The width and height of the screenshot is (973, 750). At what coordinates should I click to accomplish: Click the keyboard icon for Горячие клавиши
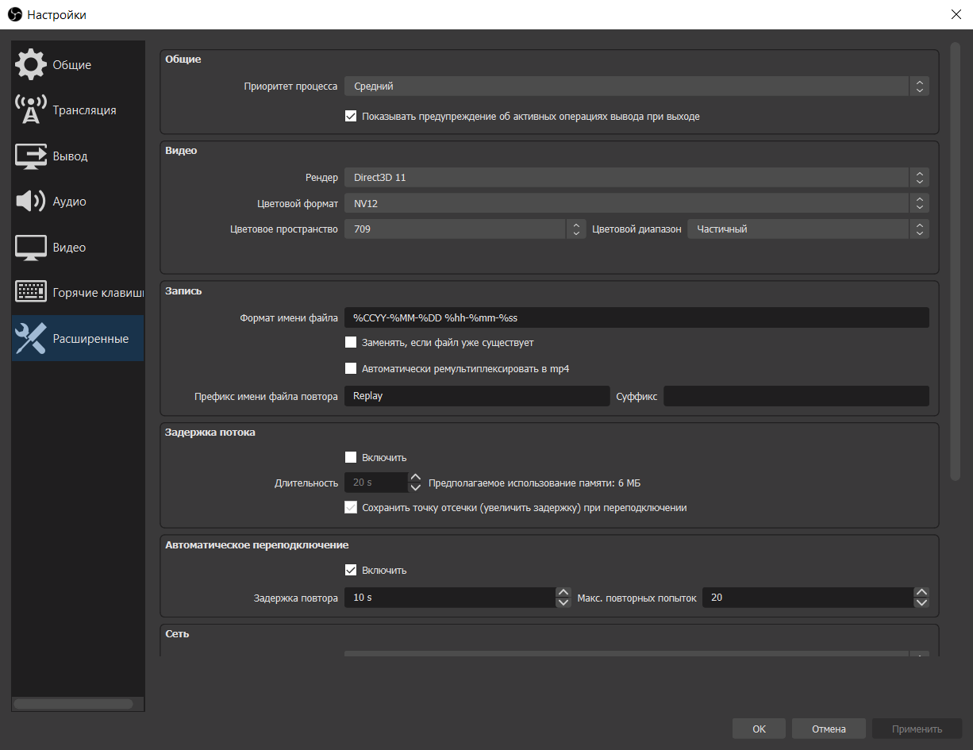[31, 293]
